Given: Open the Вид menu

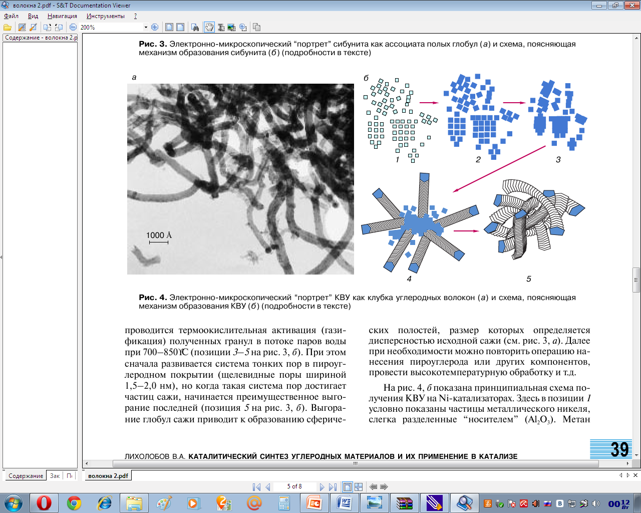Looking at the screenshot, I should (33, 16).
